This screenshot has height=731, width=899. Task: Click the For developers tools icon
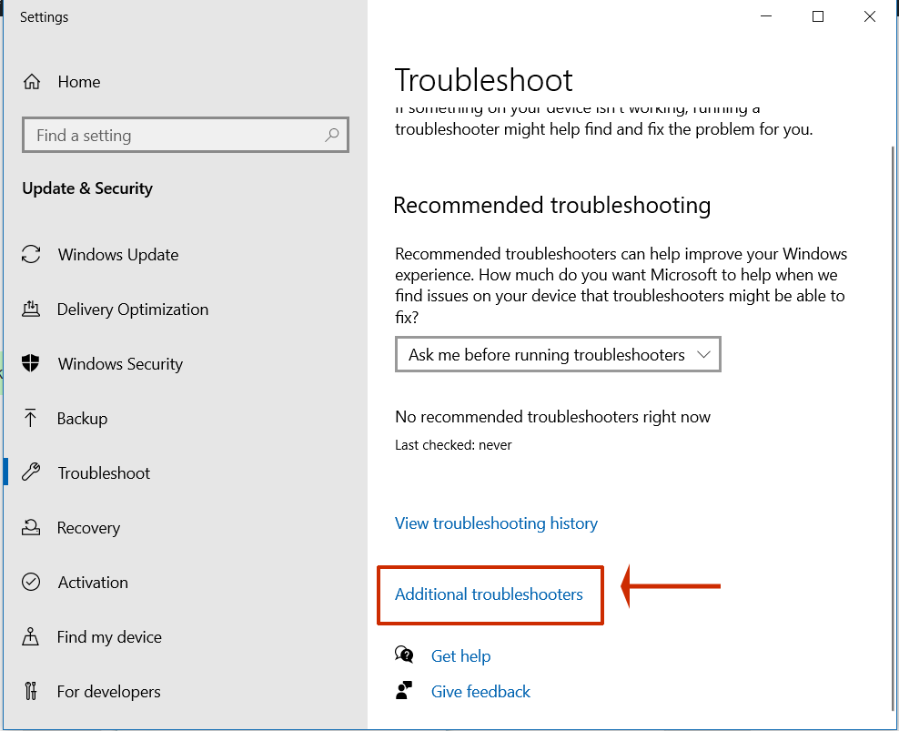coord(31,691)
